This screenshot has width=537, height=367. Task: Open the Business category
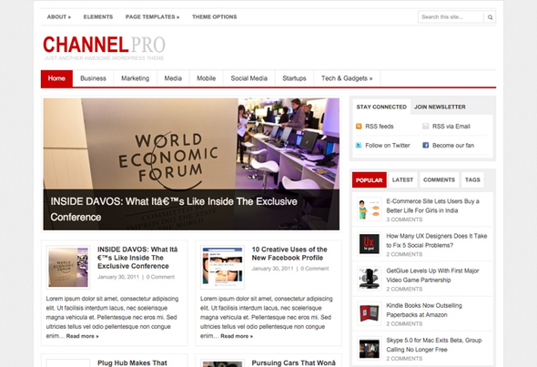(x=93, y=78)
